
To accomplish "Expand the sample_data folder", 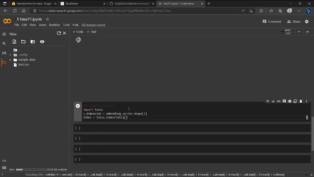I will coord(10,60).
